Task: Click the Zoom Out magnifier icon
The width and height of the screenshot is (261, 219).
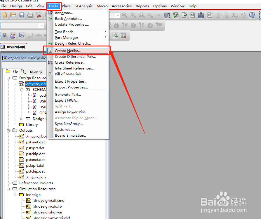Action: [x=133, y=15]
